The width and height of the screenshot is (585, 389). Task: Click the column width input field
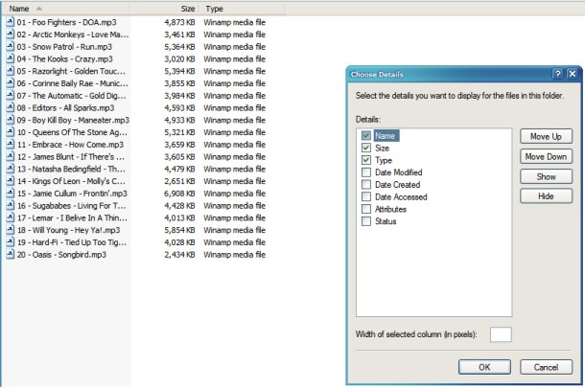(x=501, y=334)
